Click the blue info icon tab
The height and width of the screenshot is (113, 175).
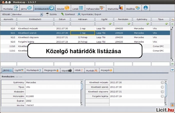tap(146, 8)
